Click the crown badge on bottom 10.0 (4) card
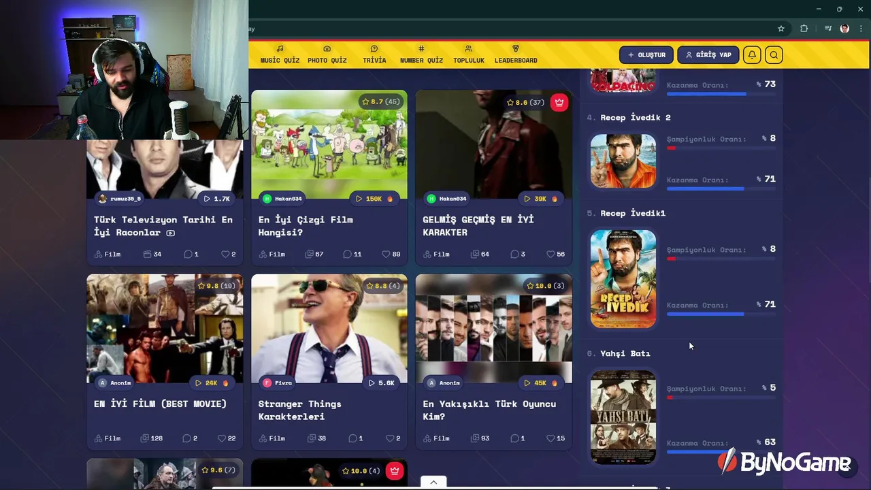 [x=395, y=470]
